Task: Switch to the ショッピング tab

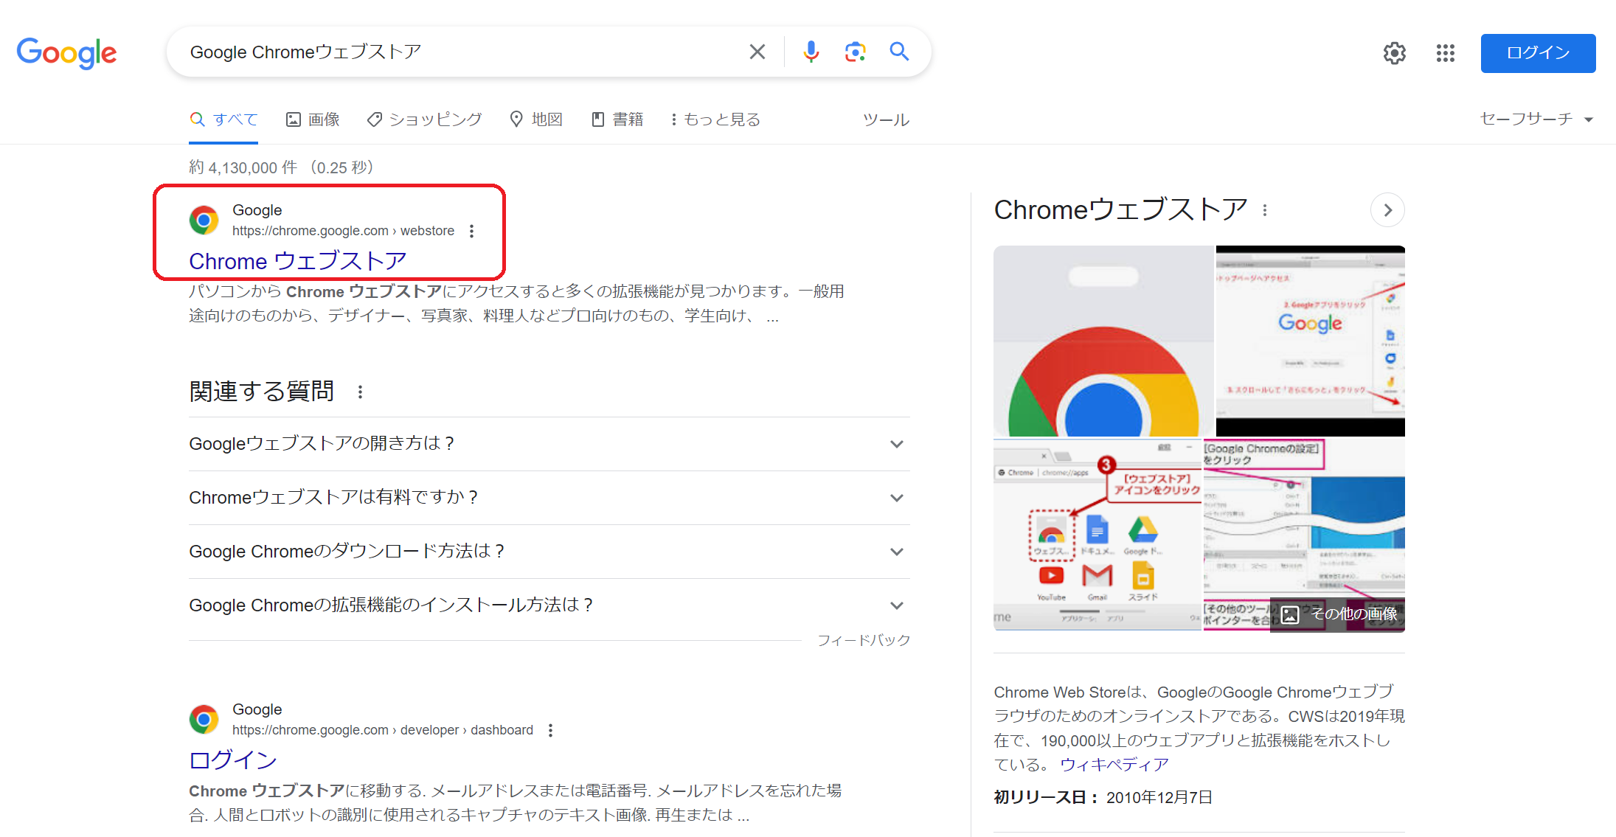Action: 424,119
